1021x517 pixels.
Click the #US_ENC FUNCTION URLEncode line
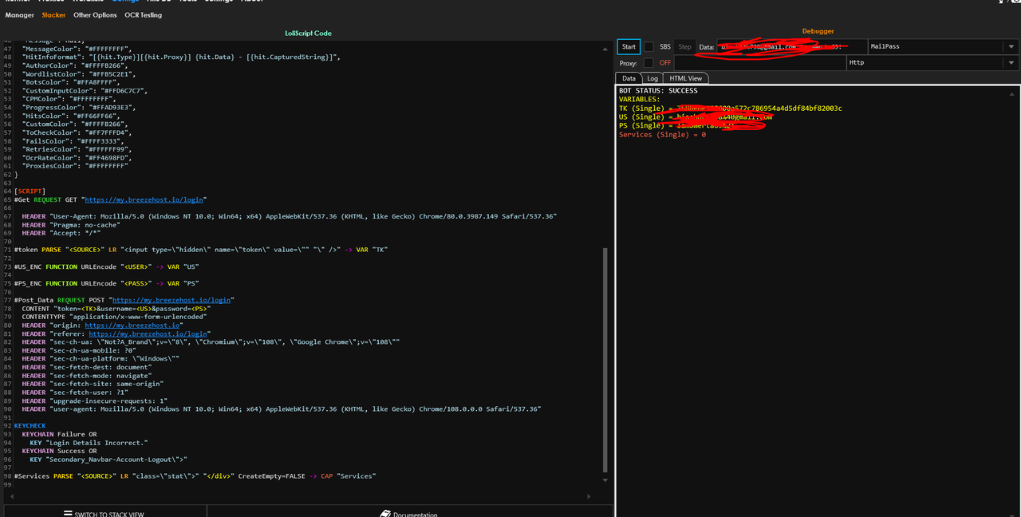106,266
